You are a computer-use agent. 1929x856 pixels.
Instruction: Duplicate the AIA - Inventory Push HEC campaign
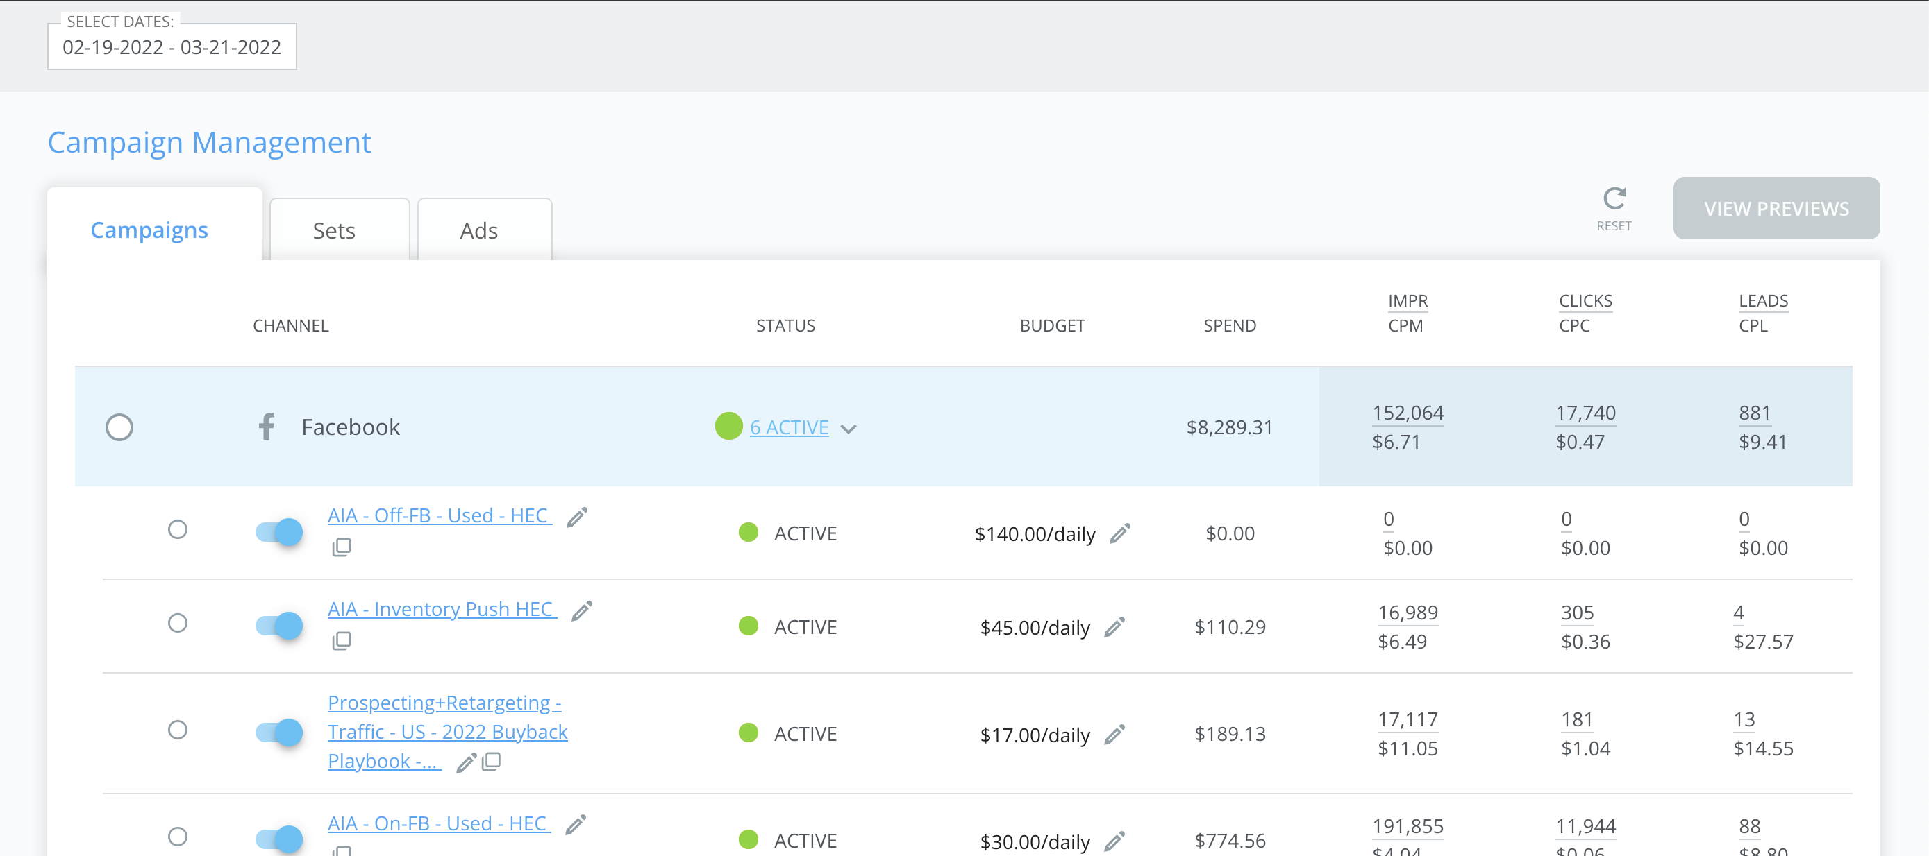[342, 640]
